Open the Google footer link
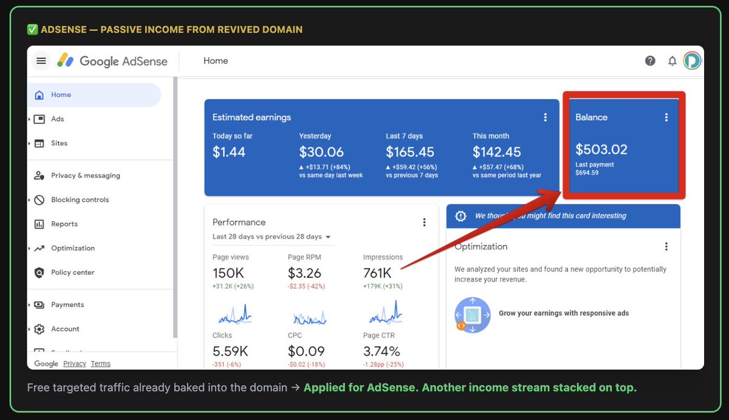The height and width of the screenshot is (420, 729). coord(46,363)
